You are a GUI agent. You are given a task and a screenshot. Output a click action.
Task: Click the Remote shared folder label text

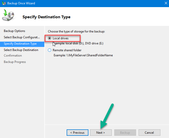(67, 50)
